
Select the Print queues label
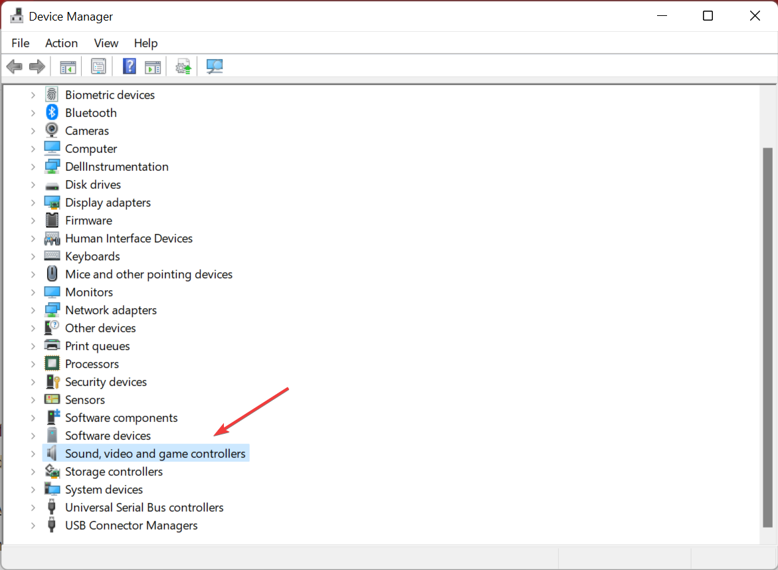click(97, 346)
